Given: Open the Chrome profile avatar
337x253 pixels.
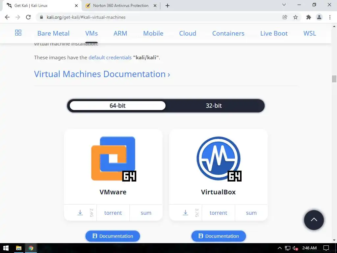Looking at the screenshot, I should coord(319,17).
